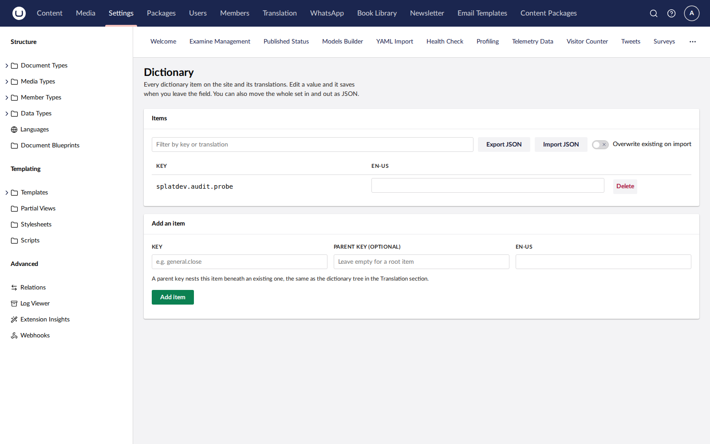
Task: Click the Data Types folder icon
Action: pyautogui.click(x=14, y=114)
